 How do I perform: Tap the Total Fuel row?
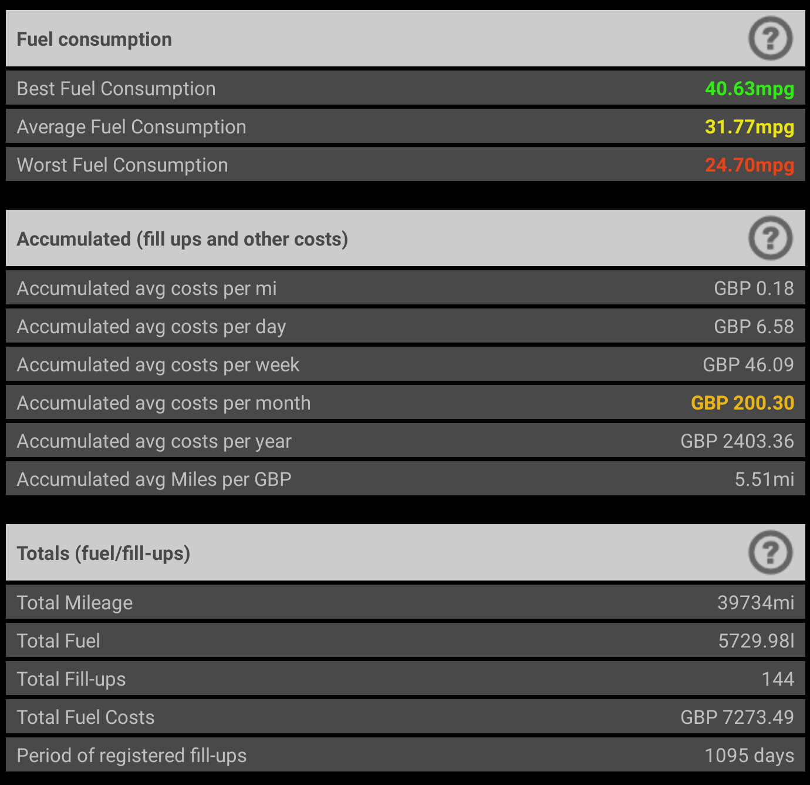click(405, 641)
